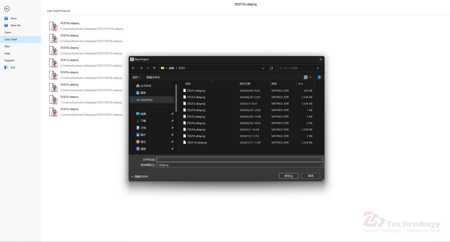Go back in the New Project dialog
Image resolution: width=450 pixels, height=242 pixels.
pyautogui.click(x=133, y=68)
